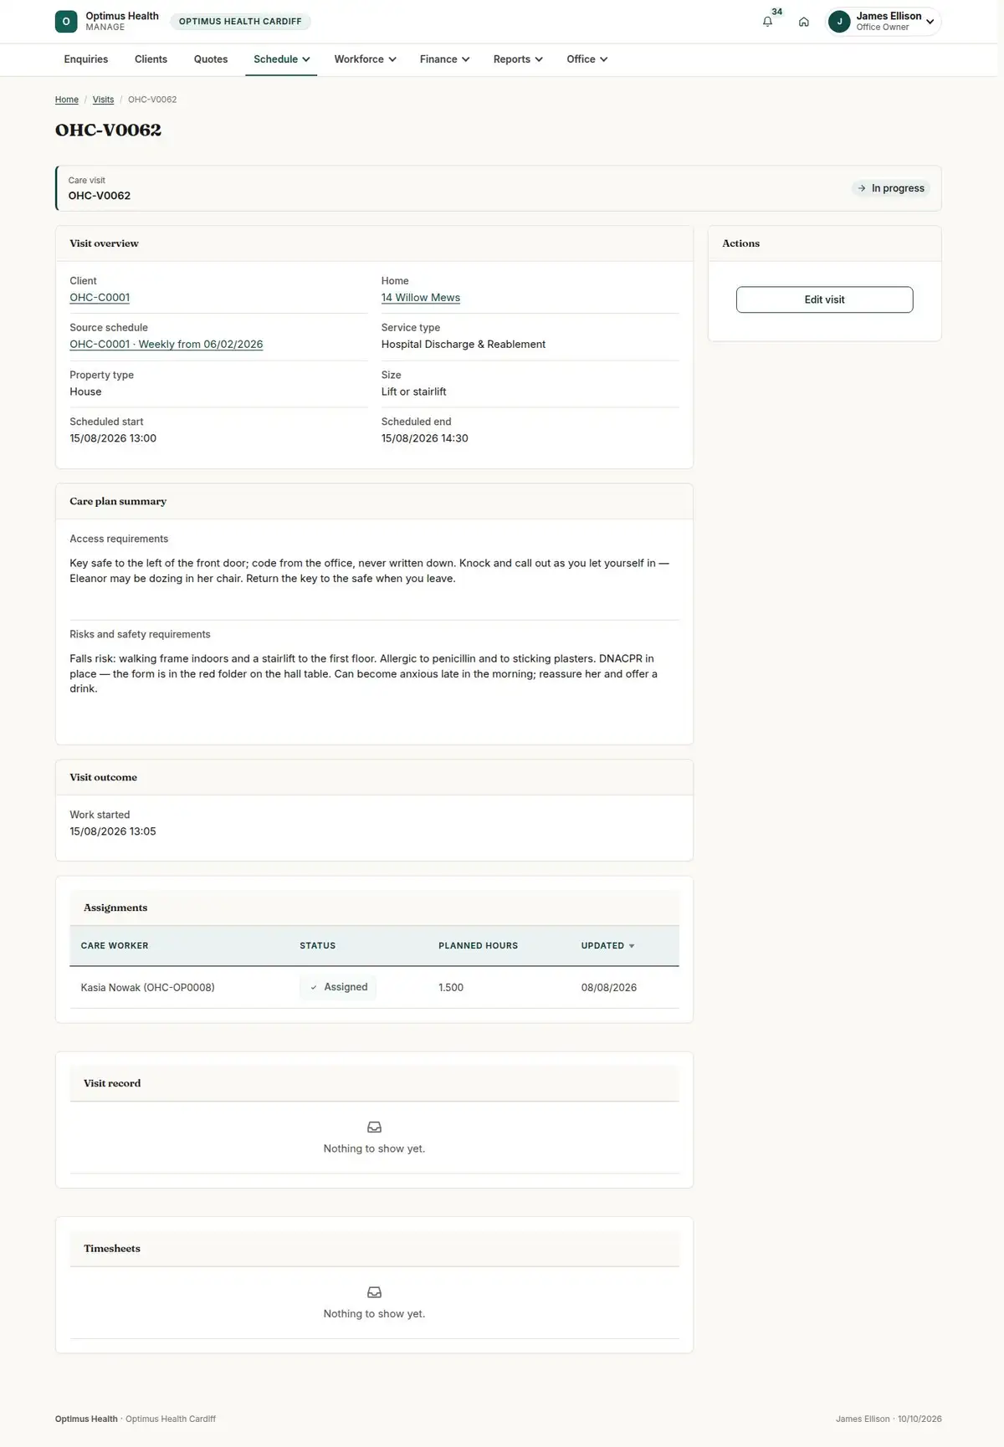This screenshot has width=1004, height=1447.
Task: Click the Optimus Health logo square
Action: tap(66, 22)
